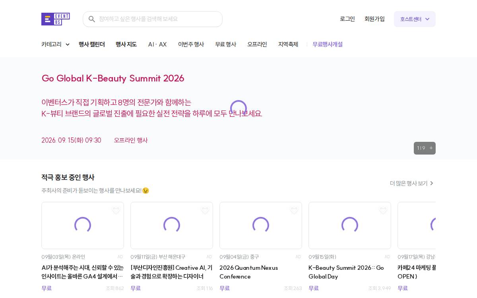Screen dimensions: 477x298
Task: Like the K-Beauty Summit card with heart
Action: coord(383,211)
